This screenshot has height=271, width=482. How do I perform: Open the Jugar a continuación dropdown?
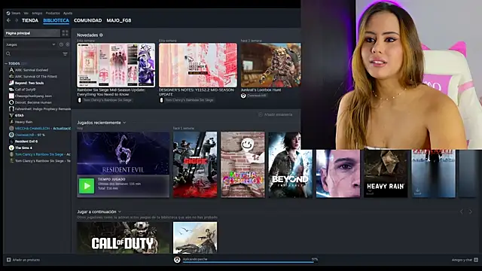pyautogui.click(x=120, y=212)
